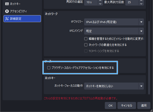
Task: Open the IPにバインド dropdown
Action: (114, 31)
